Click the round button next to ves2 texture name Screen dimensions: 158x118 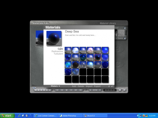[x=125, y=28]
